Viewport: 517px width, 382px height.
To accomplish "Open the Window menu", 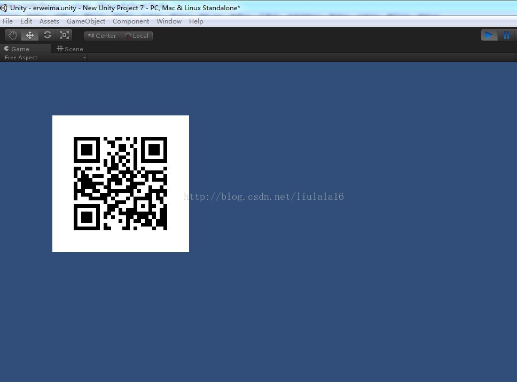I will point(169,21).
